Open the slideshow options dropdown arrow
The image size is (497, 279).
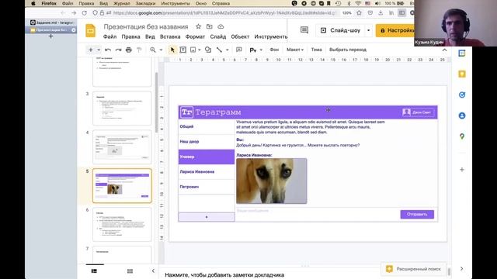pyautogui.click(x=369, y=30)
